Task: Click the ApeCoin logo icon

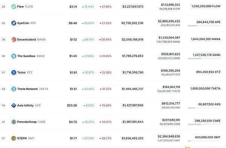Action: 14,23
